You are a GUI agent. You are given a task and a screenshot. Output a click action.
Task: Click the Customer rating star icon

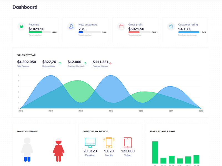coord(171,26)
